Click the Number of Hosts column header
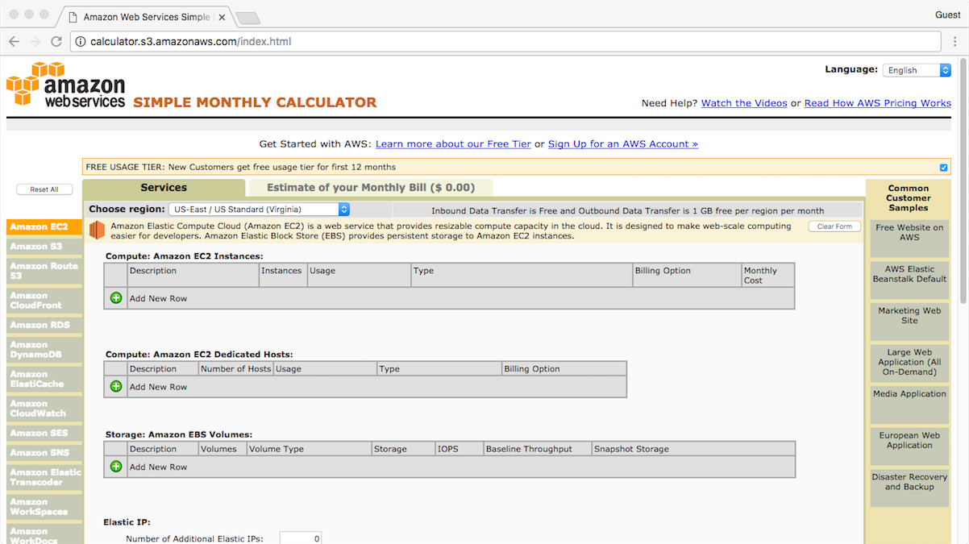This screenshot has height=544, width=969. 236,369
